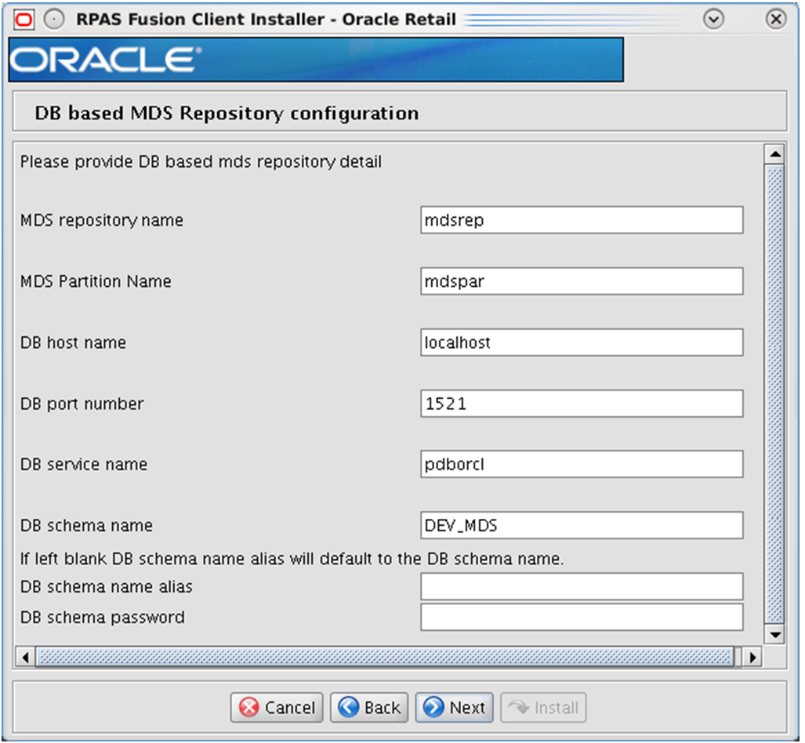The image size is (805, 743).
Task: Click the 'MDS Partition Name' label
Action: 96,281
